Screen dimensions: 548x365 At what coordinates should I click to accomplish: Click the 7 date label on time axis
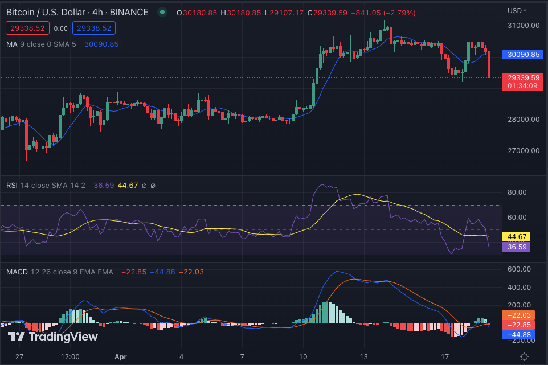(x=242, y=357)
